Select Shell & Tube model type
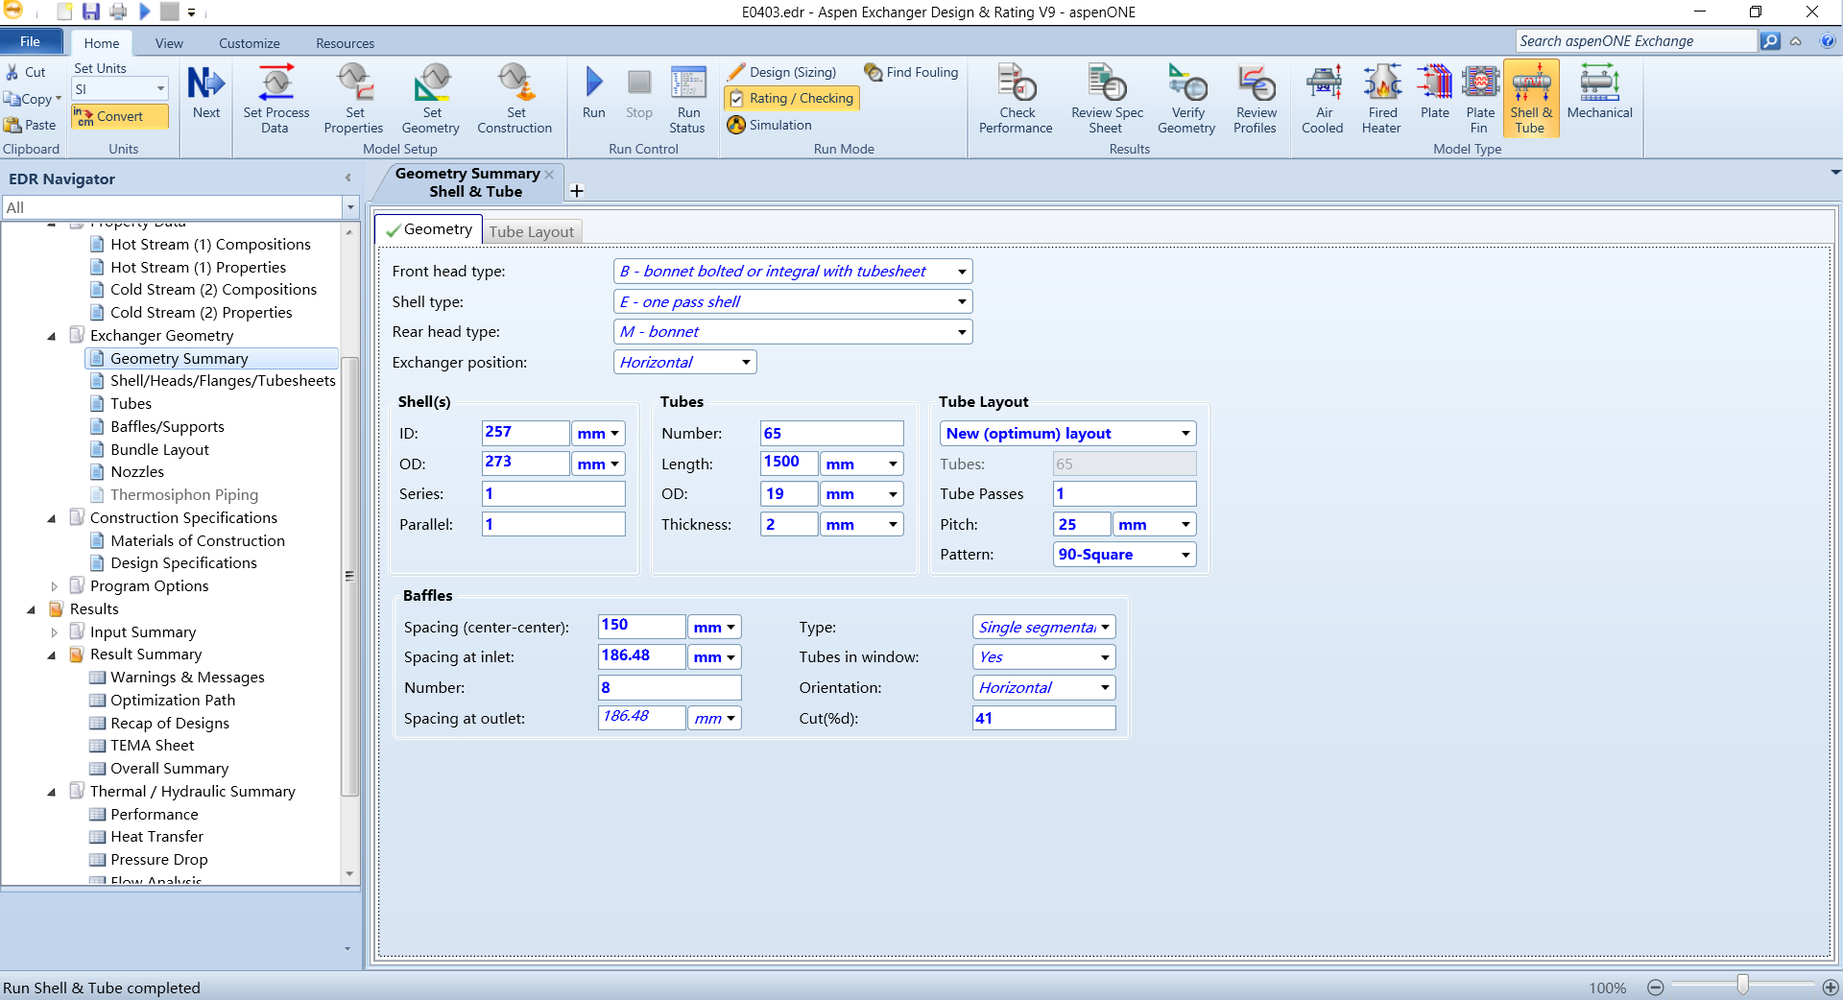The height and width of the screenshot is (1000, 1843). (1531, 99)
